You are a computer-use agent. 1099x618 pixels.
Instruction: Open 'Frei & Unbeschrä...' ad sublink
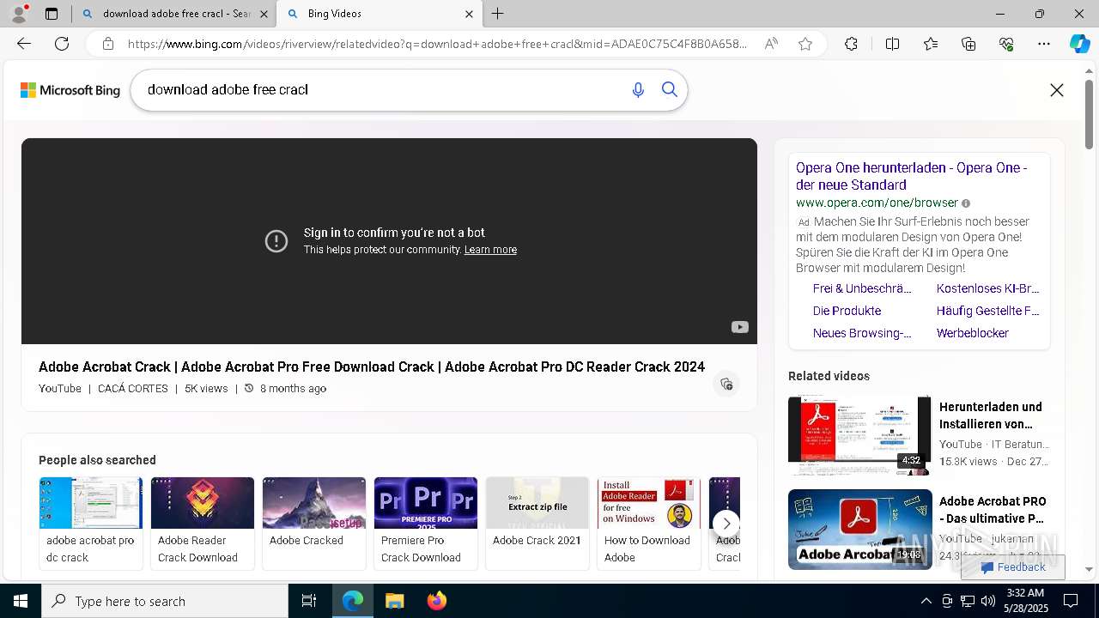862,288
